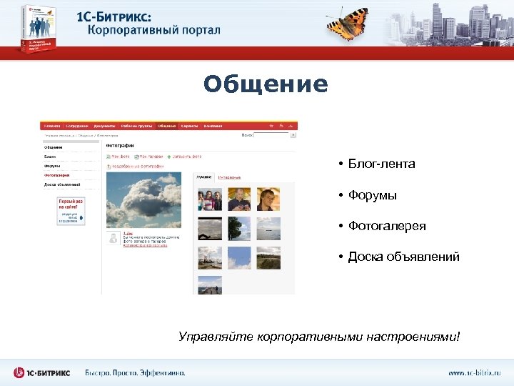The width and height of the screenshot is (514, 386).
Task: Click the favorites star icon in red bar
Action: click(x=271, y=126)
